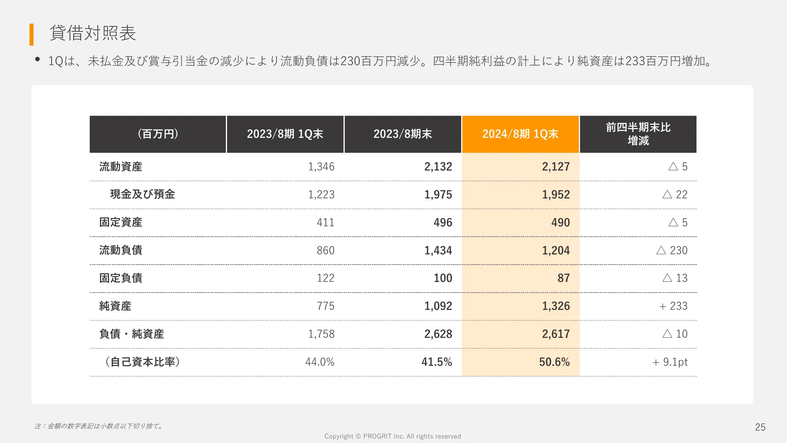Click the 現金及び預金 row label
787x443 pixels.
coord(142,194)
